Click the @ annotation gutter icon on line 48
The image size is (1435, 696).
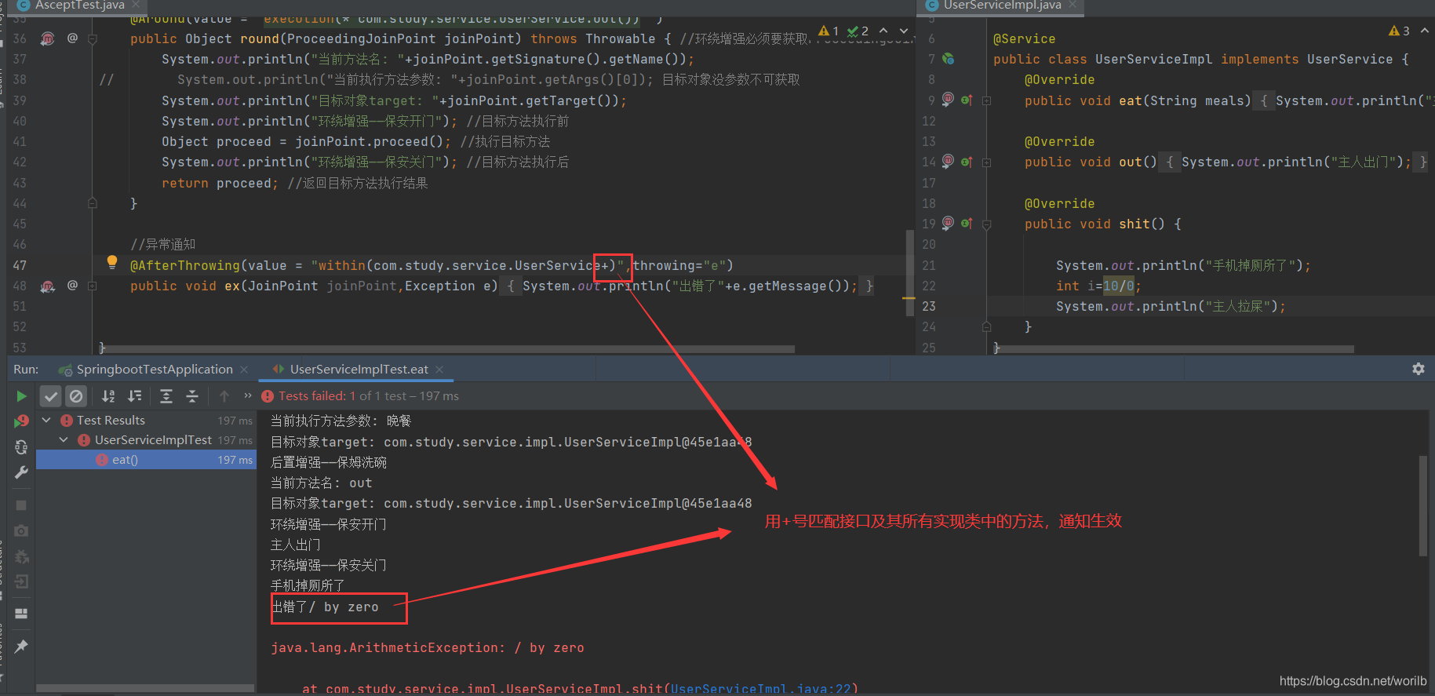coord(72,286)
